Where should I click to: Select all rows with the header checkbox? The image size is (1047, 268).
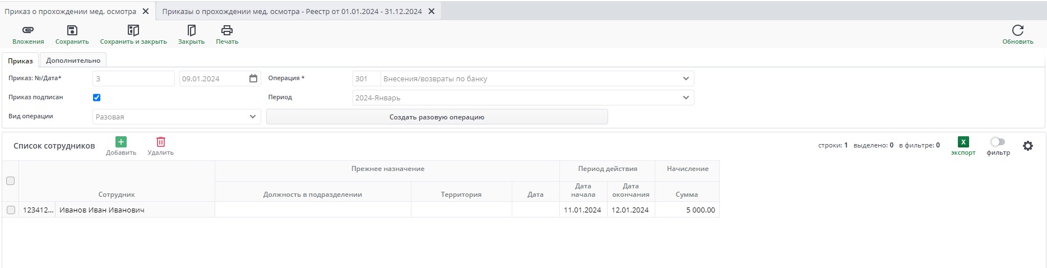pyautogui.click(x=10, y=181)
